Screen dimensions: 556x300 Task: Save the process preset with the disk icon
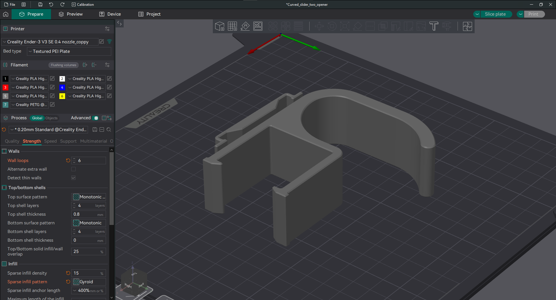coord(95,130)
